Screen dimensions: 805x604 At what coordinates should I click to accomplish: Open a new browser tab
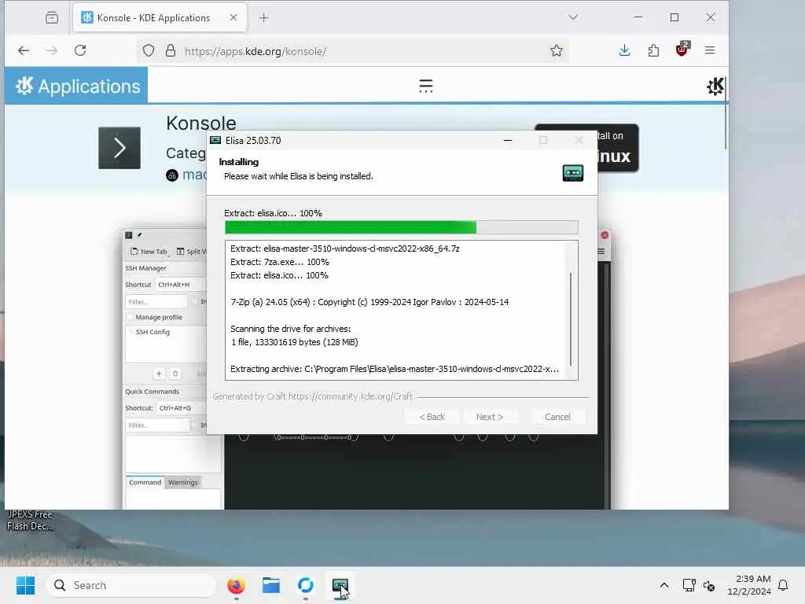[263, 18]
